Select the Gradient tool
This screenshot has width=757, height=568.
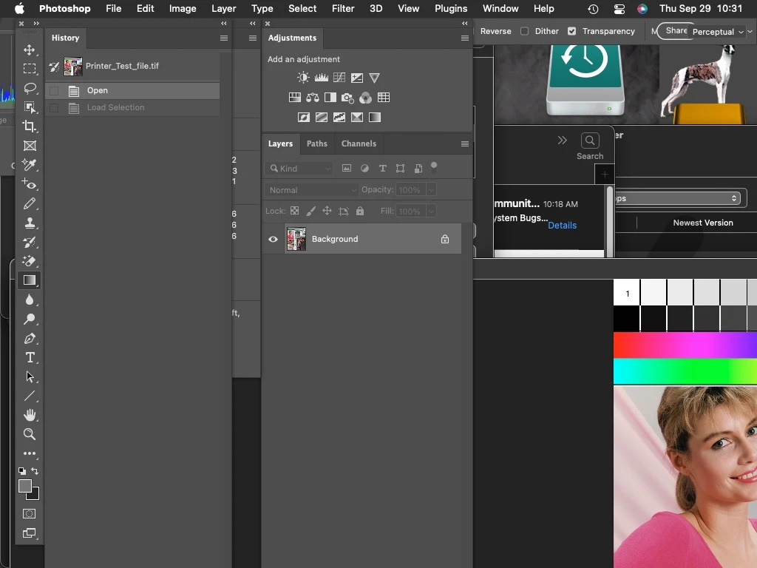coord(30,280)
